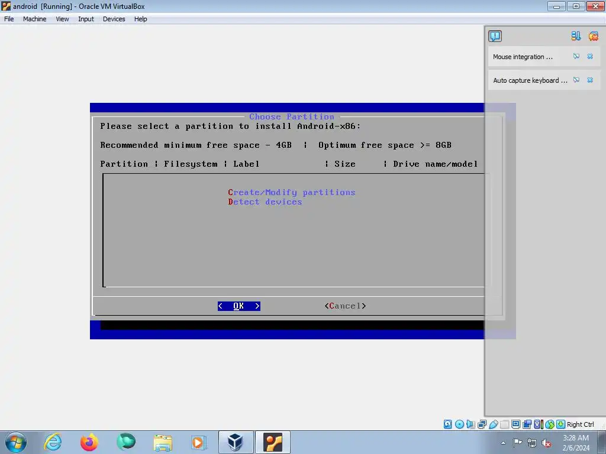606x454 pixels.
Task: Open the Machine menu
Action: (34, 19)
